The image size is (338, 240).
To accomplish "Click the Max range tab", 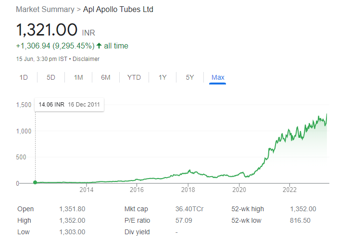I will coord(218,77).
